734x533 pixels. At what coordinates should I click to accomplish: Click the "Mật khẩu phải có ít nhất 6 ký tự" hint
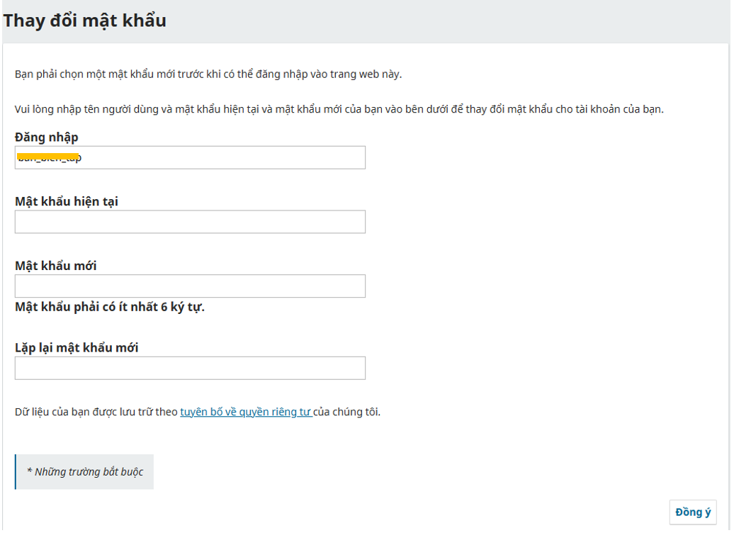click(x=110, y=307)
